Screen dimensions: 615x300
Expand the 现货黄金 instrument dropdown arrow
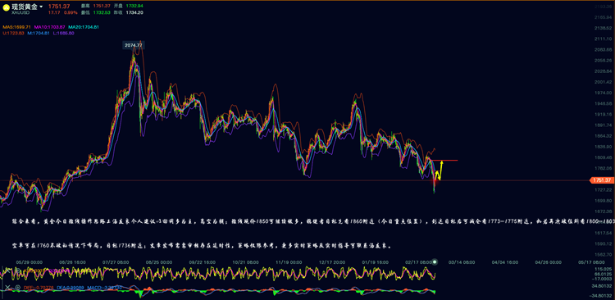coord(41,7)
